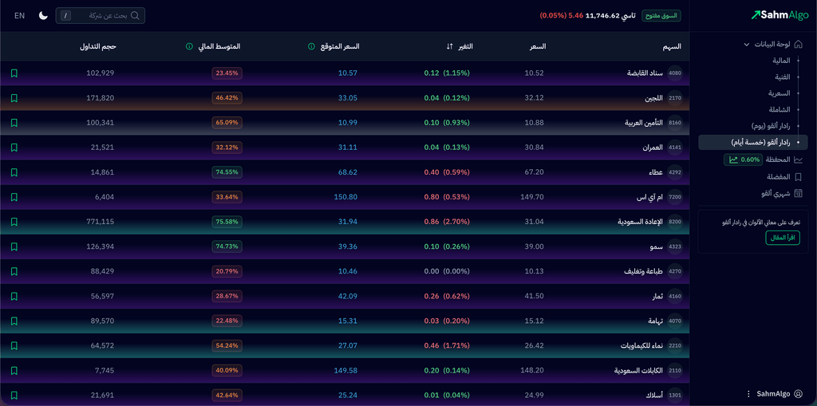Open شهري ألقو in the sidebar

[x=776, y=193]
